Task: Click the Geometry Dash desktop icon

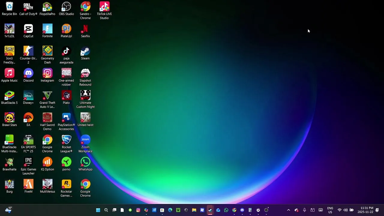Action: pos(47,55)
